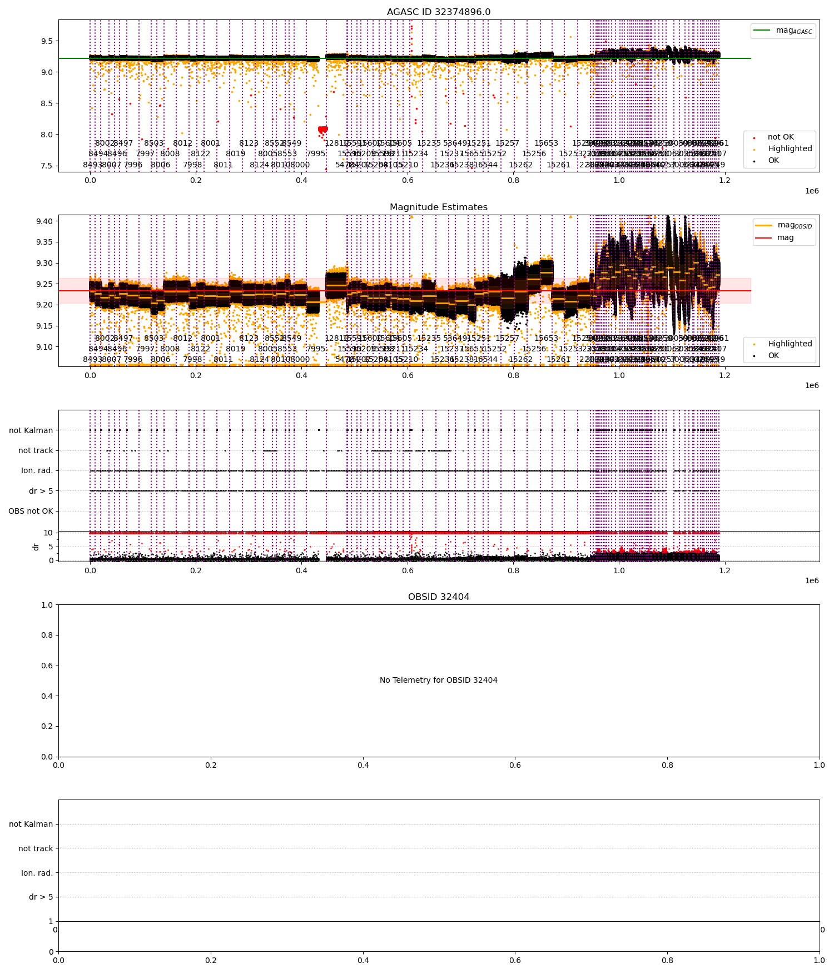Click OBSID label 7995 in top plot
The height and width of the screenshot is (973, 834).
click(x=316, y=154)
